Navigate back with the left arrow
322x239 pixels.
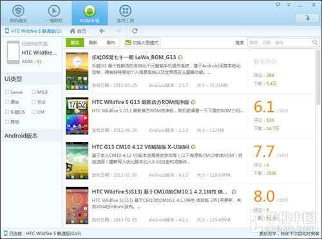pos(102,31)
